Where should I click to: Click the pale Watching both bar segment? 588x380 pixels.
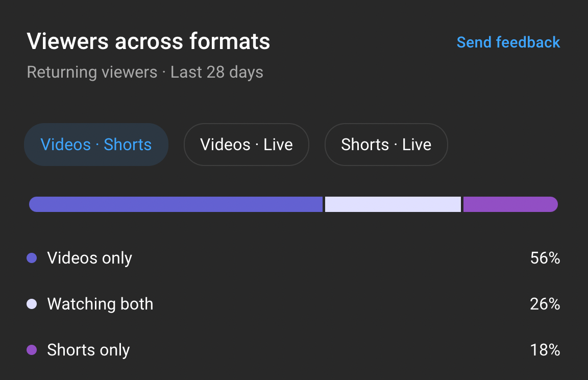pyautogui.click(x=393, y=204)
